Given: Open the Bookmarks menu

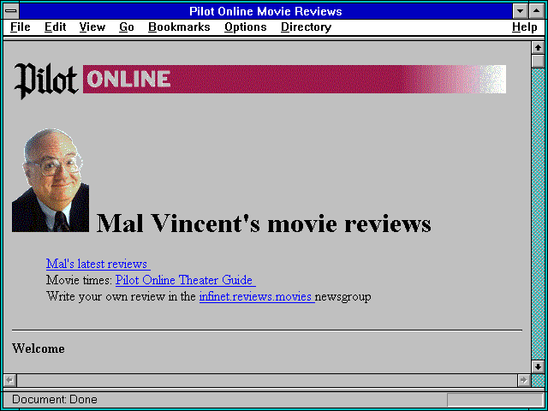Looking at the screenshot, I should [x=179, y=27].
